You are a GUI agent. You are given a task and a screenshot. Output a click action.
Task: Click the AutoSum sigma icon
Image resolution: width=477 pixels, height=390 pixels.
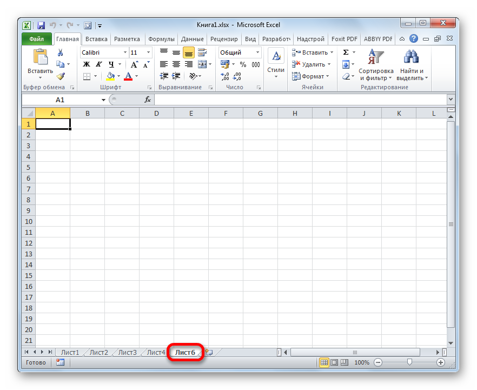[346, 52]
